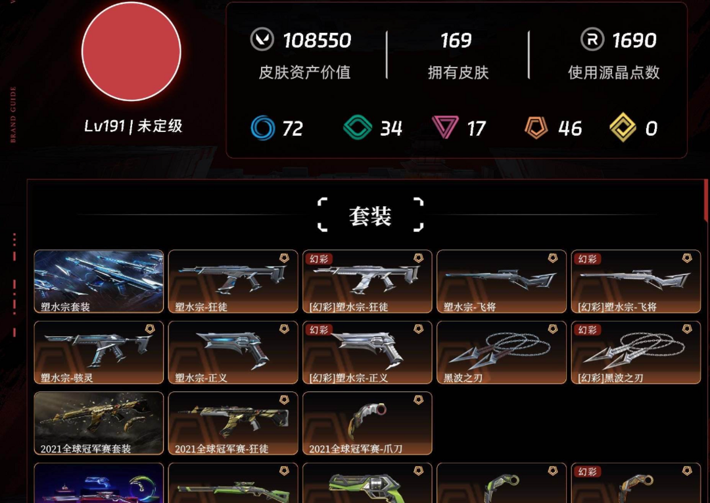The image size is (710, 503).
Task: Select the 塑水宗-正义 pistol skin card
Action: pos(233,353)
